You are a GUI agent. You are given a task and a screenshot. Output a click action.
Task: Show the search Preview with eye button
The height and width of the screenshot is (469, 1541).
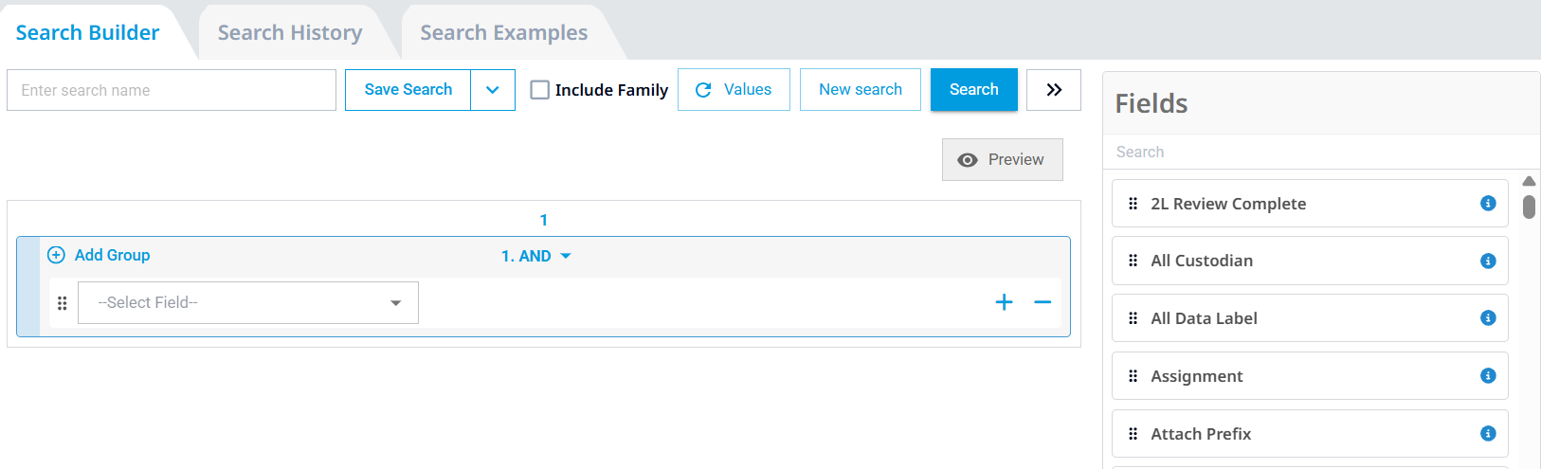pos(1002,160)
